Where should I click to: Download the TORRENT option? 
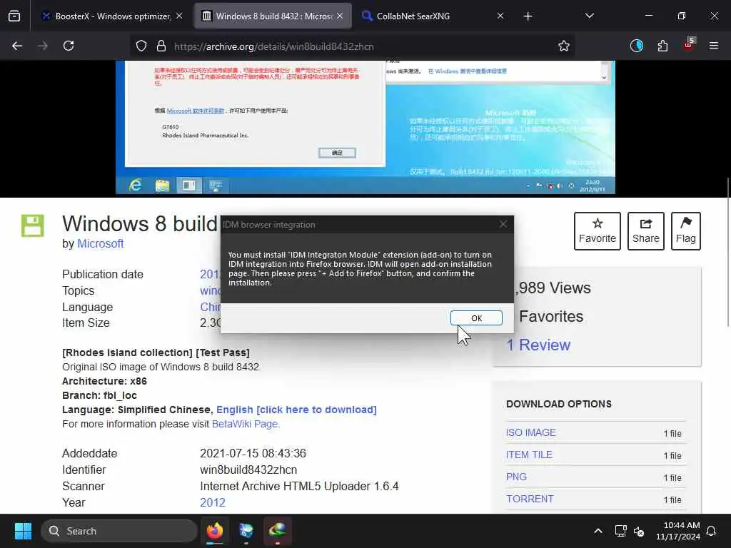(530, 499)
